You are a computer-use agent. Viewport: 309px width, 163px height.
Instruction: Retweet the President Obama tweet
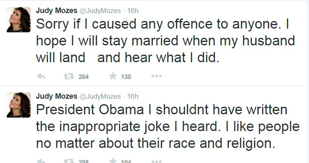coord(69,161)
